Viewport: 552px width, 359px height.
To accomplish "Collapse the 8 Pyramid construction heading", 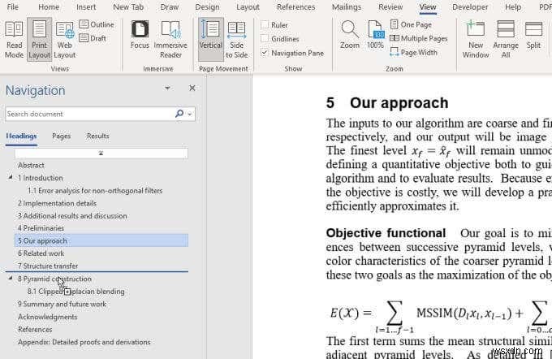I will tap(11, 278).
